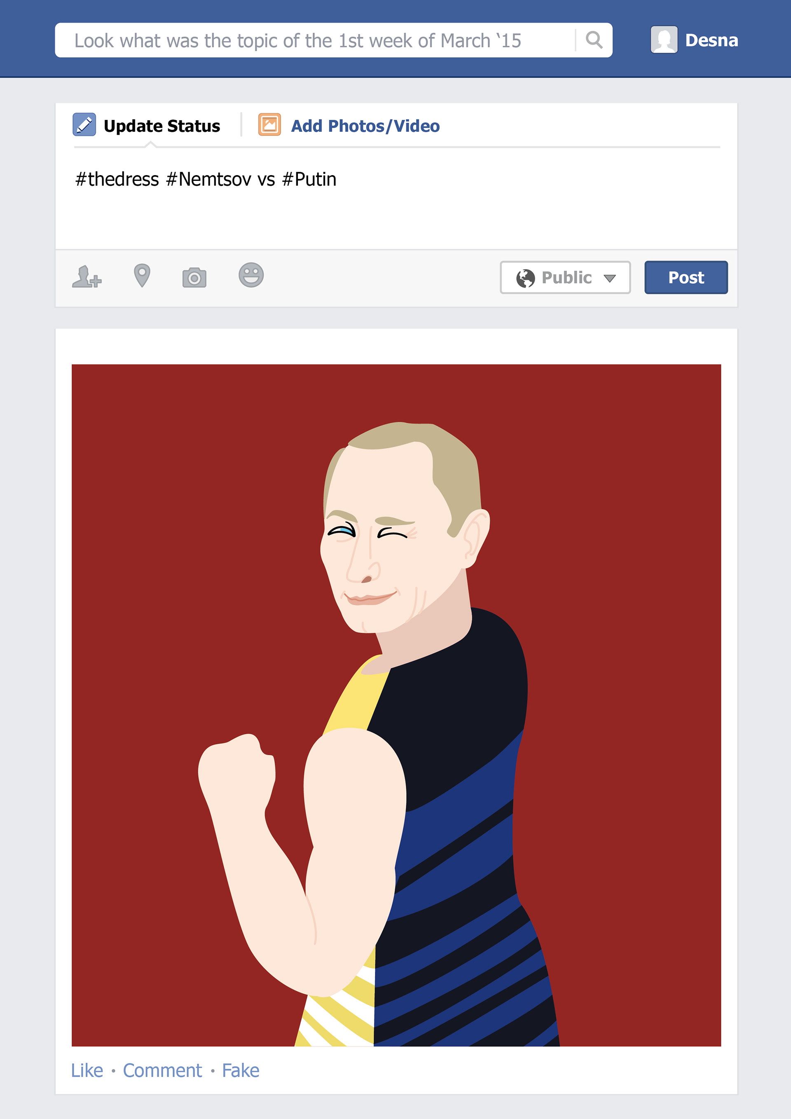Image resolution: width=791 pixels, height=1119 pixels.
Task: Expand the Public audience dropdown
Action: (x=565, y=277)
